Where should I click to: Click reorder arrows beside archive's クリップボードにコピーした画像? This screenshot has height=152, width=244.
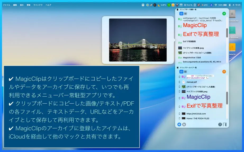tap(179, 87)
